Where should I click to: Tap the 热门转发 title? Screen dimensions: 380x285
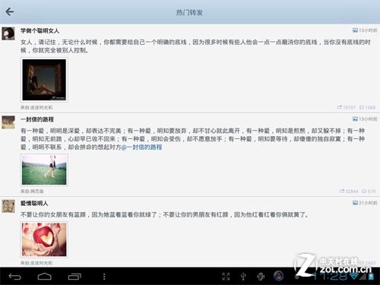189,12
